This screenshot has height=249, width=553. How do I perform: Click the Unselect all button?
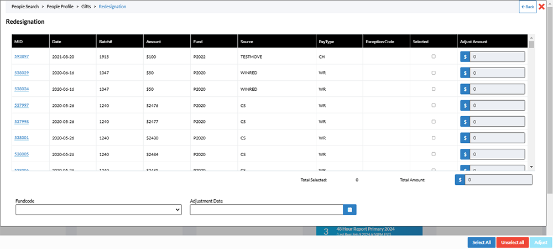point(513,243)
